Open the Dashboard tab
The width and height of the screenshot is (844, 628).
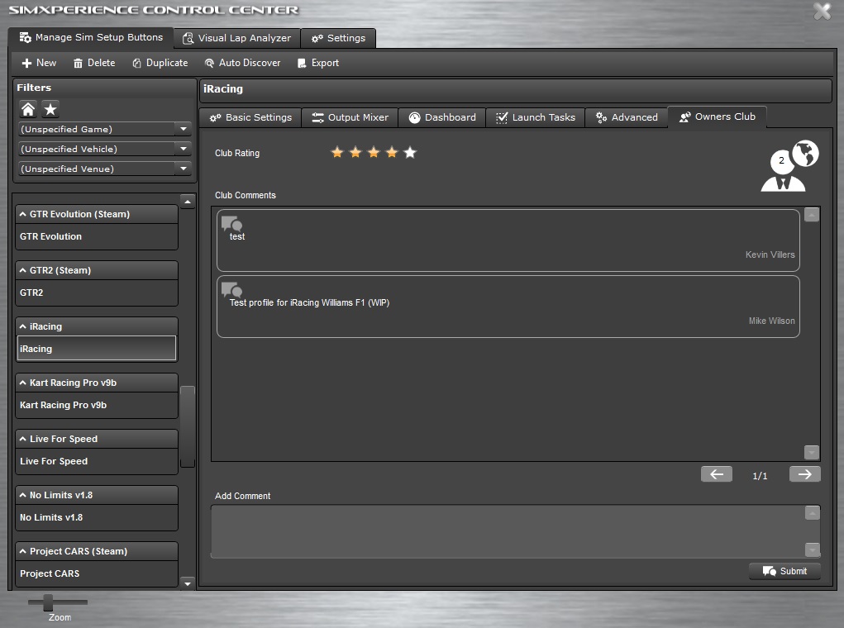442,117
